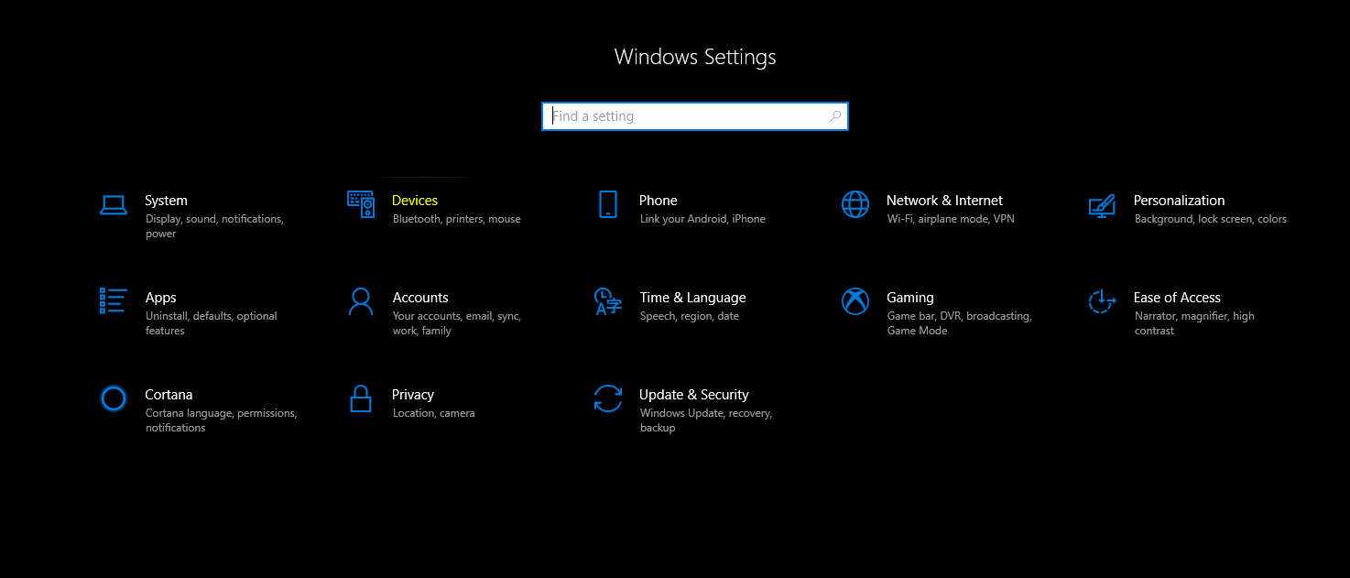The width and height of the screenshot is (1350, 578).
Task: Open the Ease of Access icon
Action: pyautogui.click(x=1102, y=301)
